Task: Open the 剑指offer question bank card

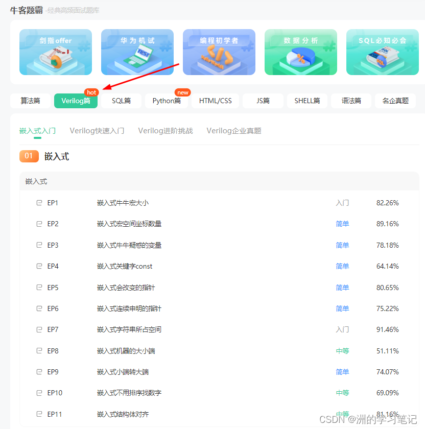Action: (x=55, y=52)
